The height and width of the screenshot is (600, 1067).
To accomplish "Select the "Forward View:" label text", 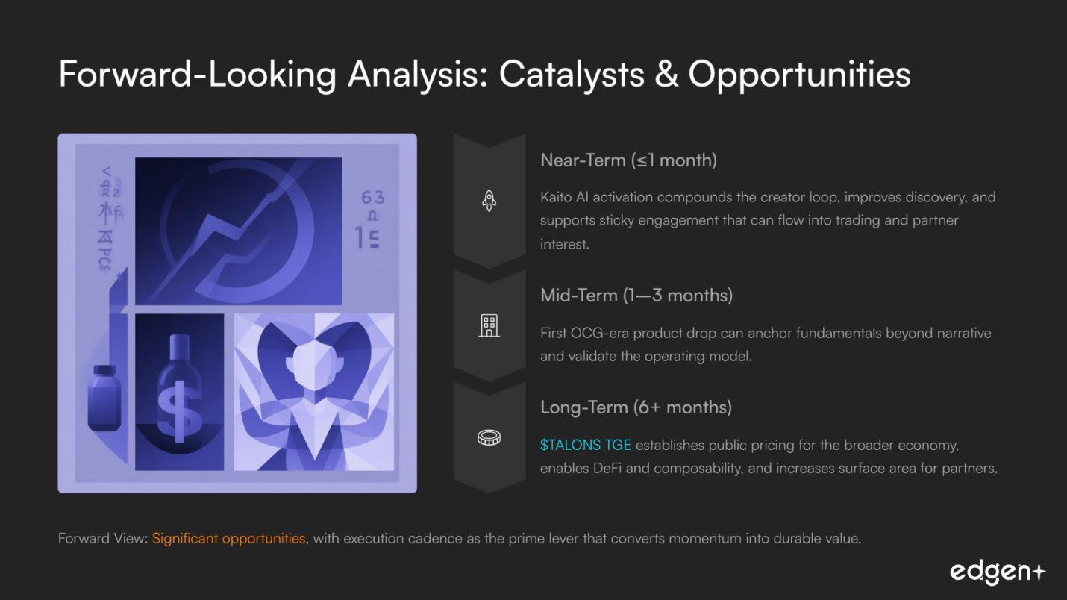I will tap(103, 538).
